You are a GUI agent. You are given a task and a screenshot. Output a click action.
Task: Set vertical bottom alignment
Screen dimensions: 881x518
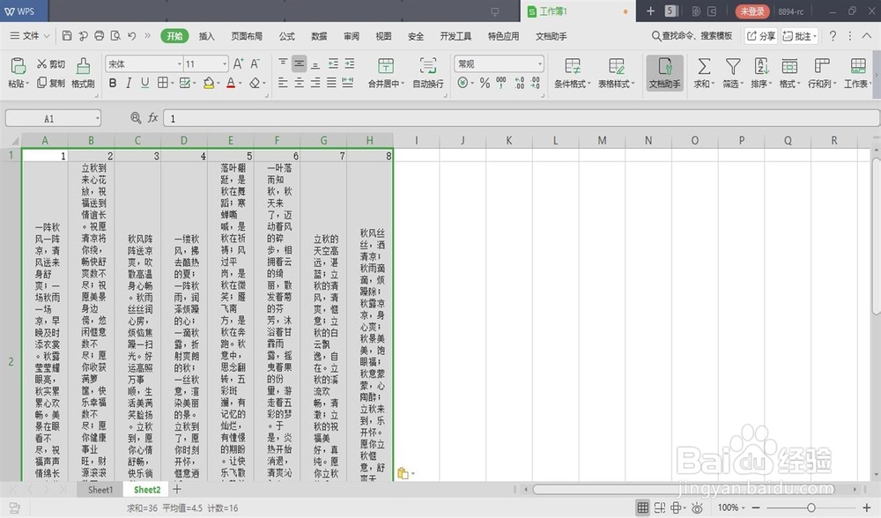315,63
